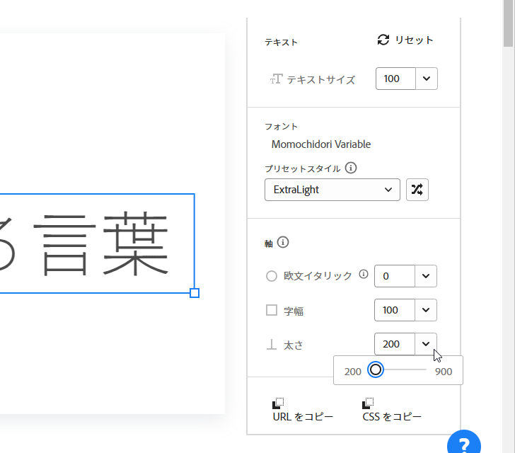Toggle the 字幅 checkbox
The width and height of the screenshot is (515, 453).
click(x=272, y=310)
